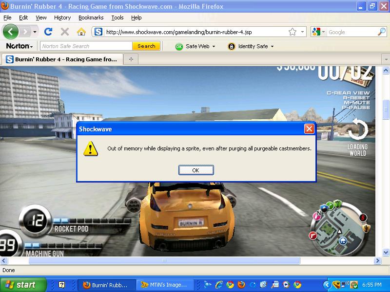Click the green Back navigation arrow
Viewport: 390px width, 292px height.
pyautogui.click(x=10, y=32)
